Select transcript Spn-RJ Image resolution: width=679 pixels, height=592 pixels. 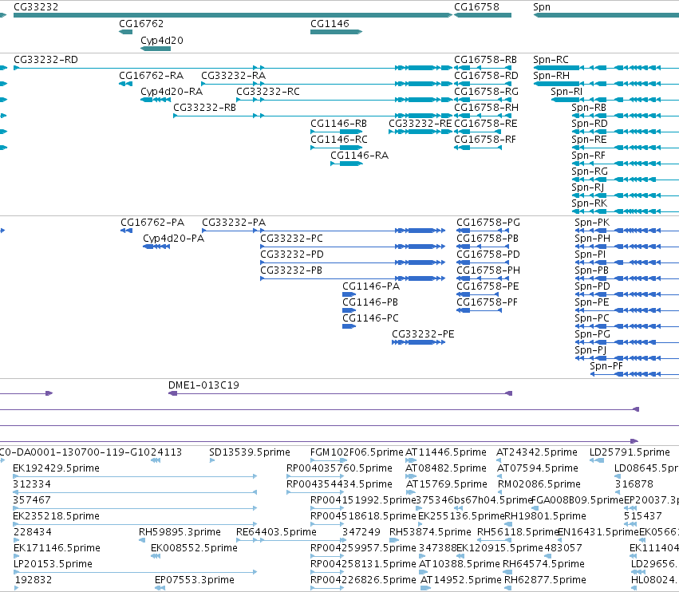click(x=587, y=187)
